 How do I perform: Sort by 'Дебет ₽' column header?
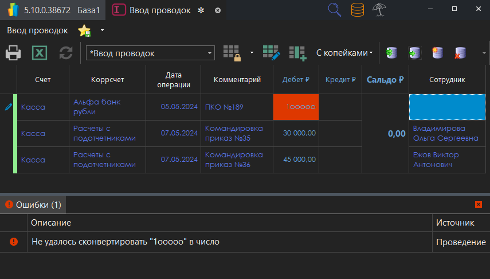click(296, 80)
